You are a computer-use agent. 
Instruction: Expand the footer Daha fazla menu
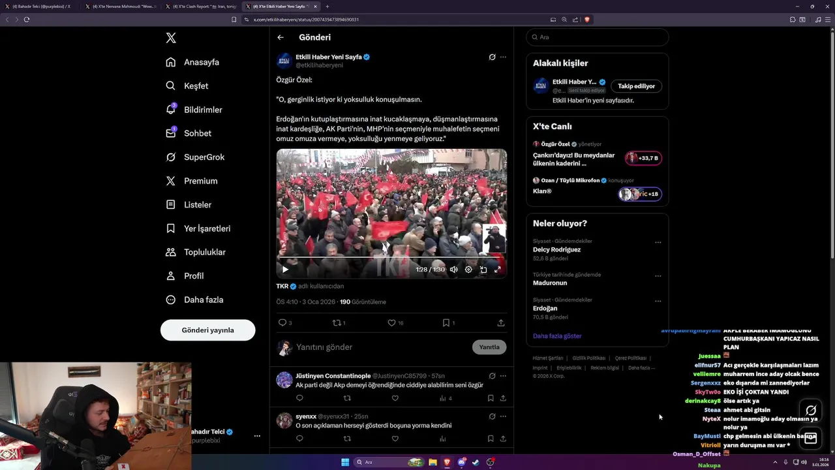tap(641, 368)
